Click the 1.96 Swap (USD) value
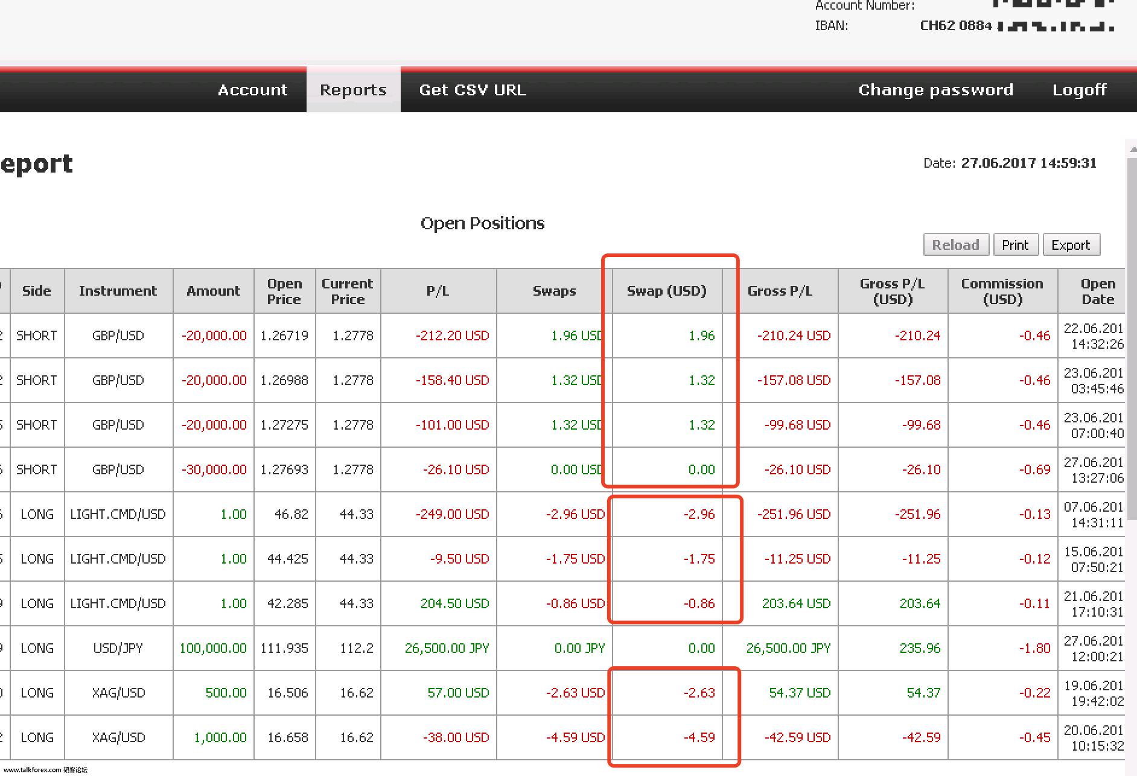 click(x=702, y=336)
